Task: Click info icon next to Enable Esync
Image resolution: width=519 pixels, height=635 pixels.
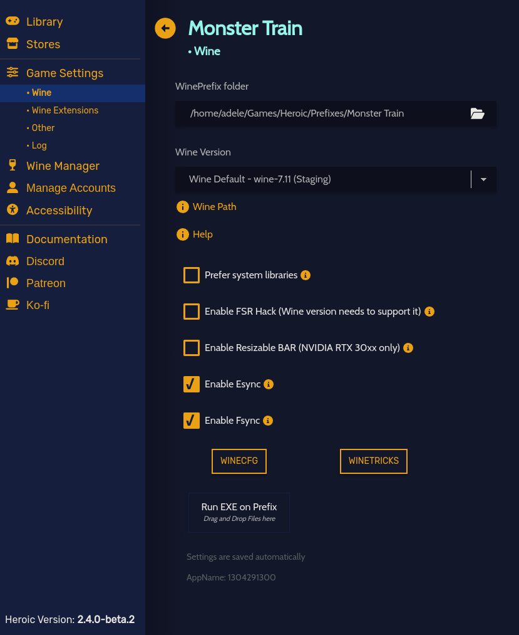Action: coord(269,384)
